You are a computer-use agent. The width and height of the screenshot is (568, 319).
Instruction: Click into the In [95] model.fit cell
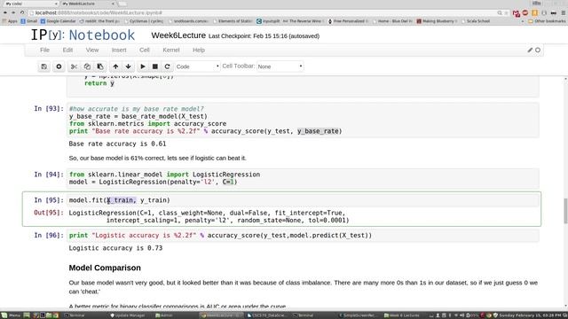(303, 200)
